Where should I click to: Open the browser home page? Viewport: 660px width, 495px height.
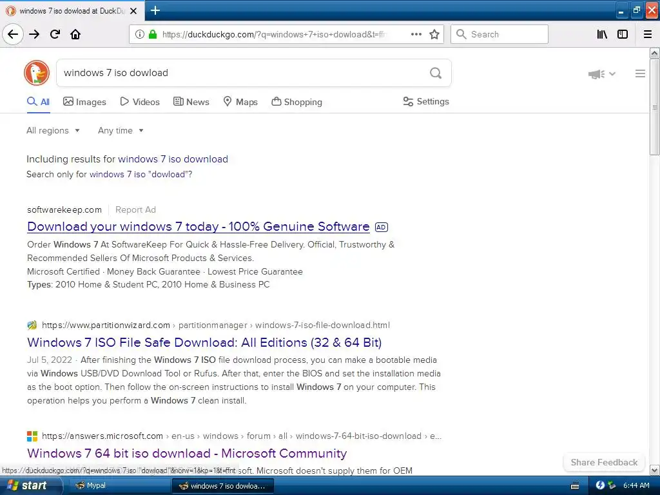pos(75,34)
